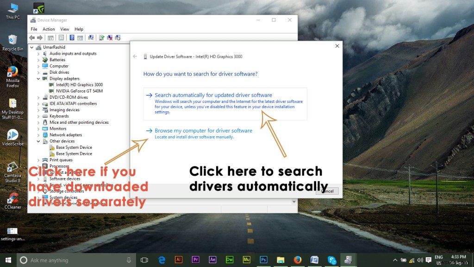474x267 pixels.
Task: Select the first Base System Device entry
Action: [x=75, y=147]
